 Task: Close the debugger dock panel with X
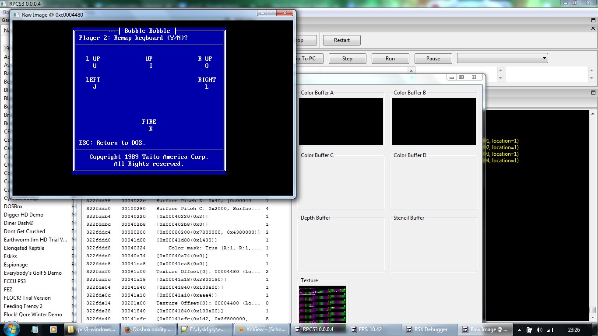click(593, 28)
